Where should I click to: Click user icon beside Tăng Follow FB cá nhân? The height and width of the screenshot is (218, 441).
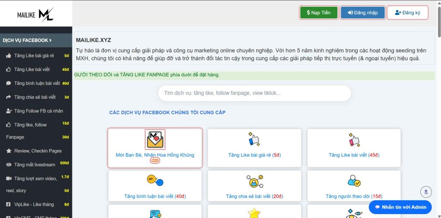coord(9,111)
